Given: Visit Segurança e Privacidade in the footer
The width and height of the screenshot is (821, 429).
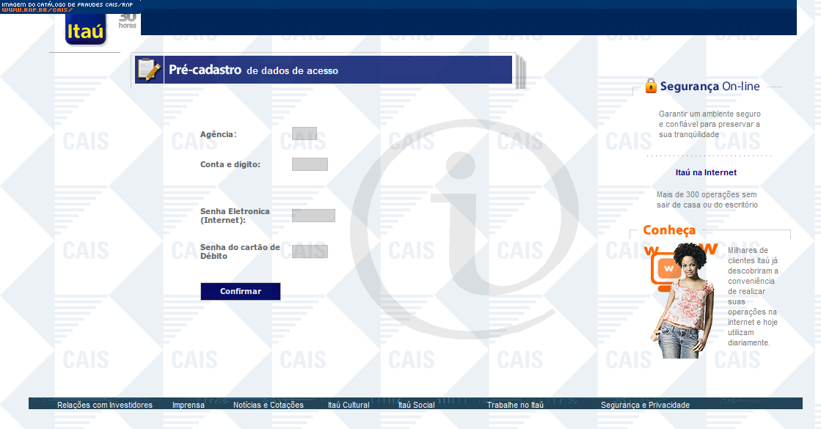Looking at the screenshot, I should point(645,405).
